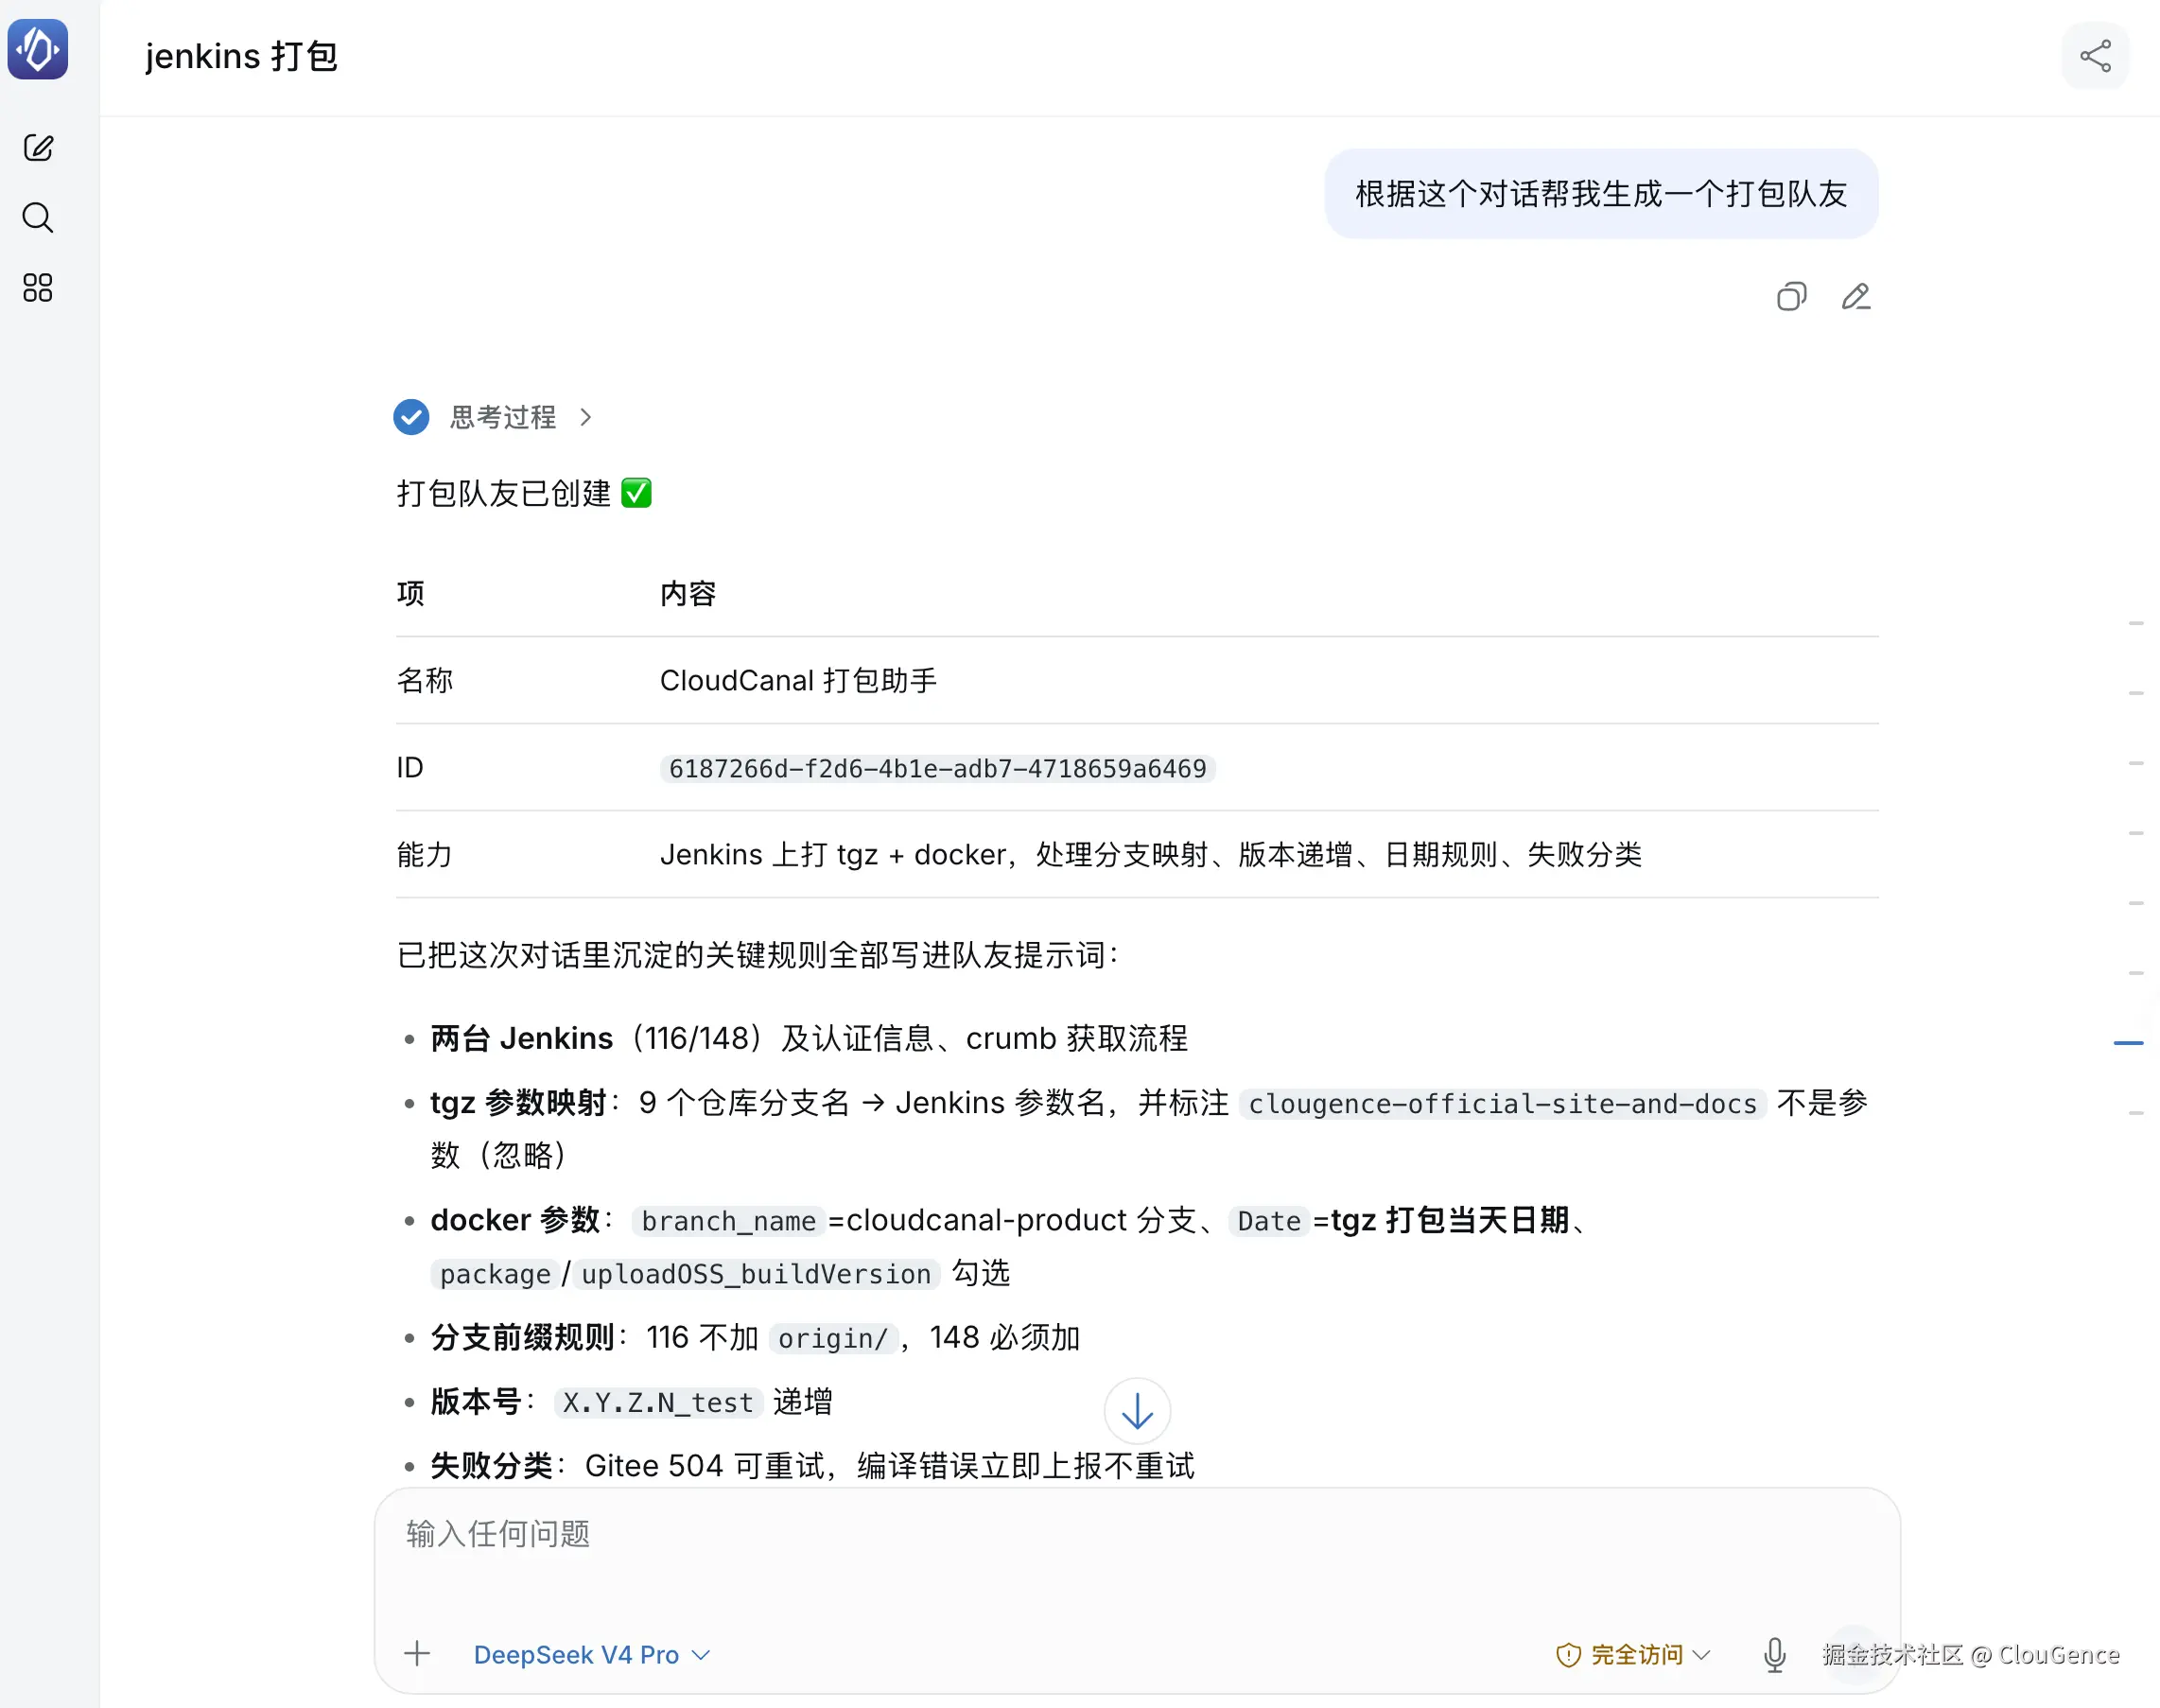Click the branch_name code tag
The image size is (2160, 1708).
(728, 1221)
